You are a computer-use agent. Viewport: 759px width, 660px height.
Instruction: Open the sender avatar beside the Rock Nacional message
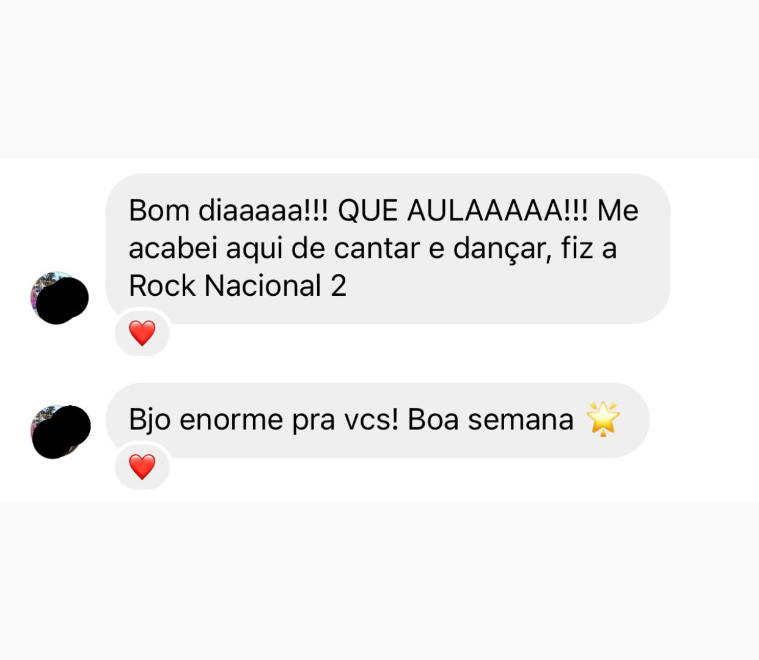(59, 298)
